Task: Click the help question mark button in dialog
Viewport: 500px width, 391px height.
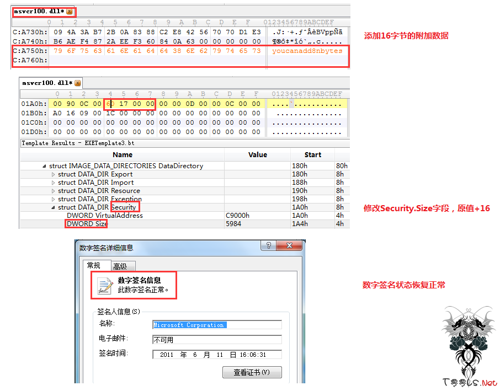Action: tap(268, 246)
